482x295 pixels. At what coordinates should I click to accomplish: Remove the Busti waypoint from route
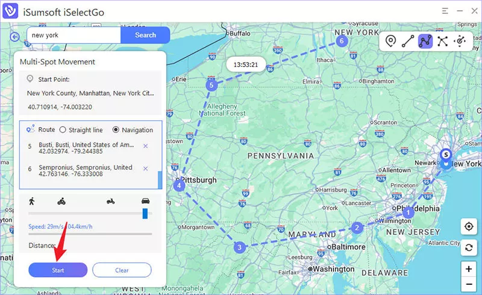click(145, 146)
